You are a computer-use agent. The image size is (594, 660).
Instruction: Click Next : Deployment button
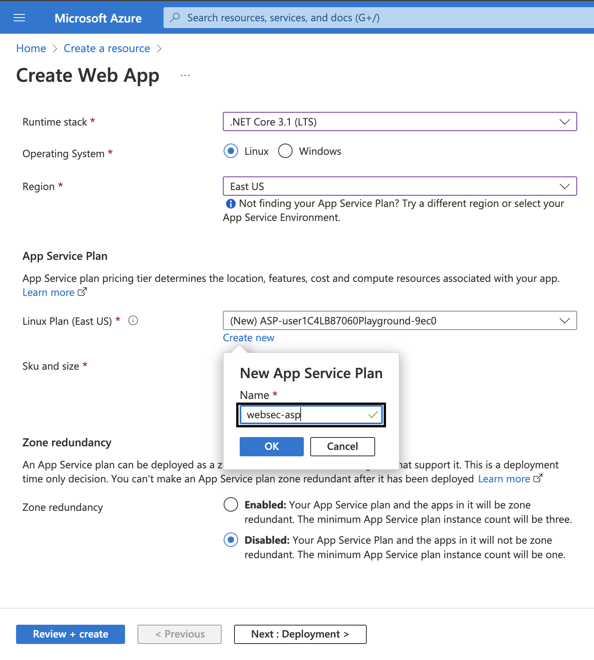point(300,634)
